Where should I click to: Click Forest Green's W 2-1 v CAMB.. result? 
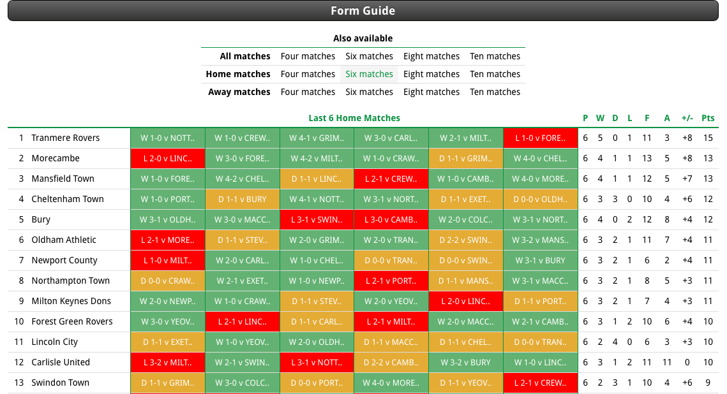tap(541, 321)
